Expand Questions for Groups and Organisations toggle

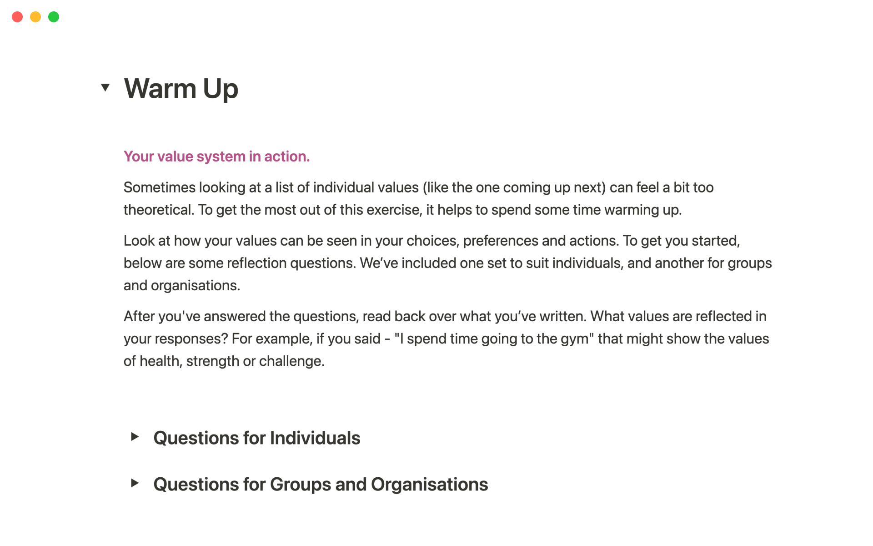135,483
